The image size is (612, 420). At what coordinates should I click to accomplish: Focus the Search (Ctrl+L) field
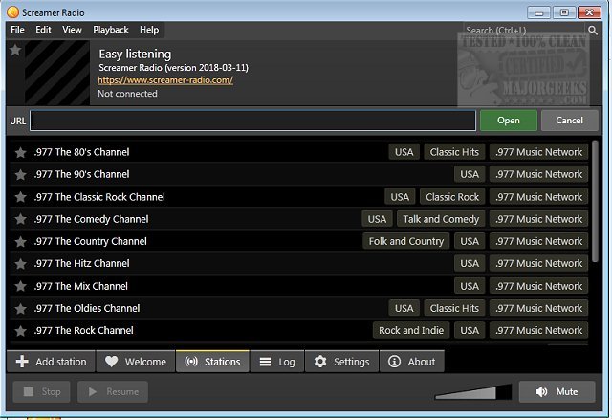[x=525, y=30]
